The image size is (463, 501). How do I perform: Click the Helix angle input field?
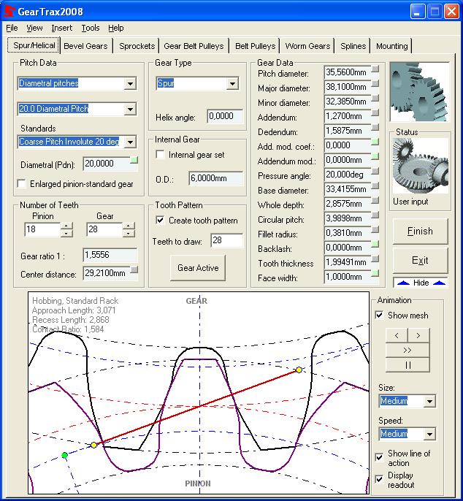[x=225, y=116]
